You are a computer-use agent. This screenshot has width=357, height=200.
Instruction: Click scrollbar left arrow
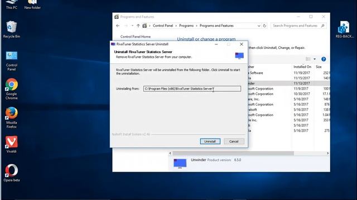tap(170, 153)
